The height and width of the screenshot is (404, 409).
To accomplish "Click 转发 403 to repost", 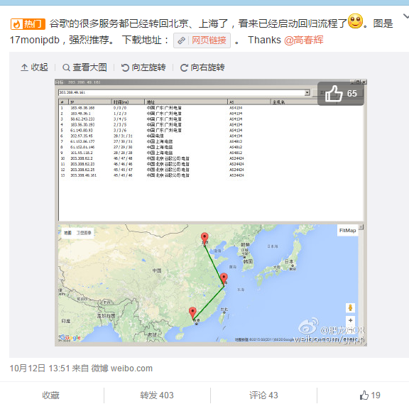I will (157, 395).
